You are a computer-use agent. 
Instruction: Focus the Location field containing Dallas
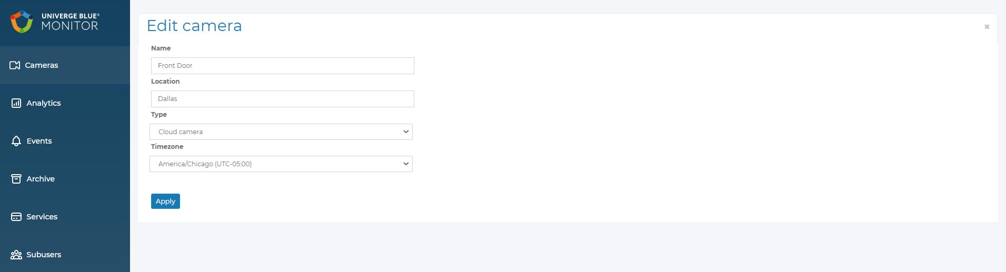point(283,99)
